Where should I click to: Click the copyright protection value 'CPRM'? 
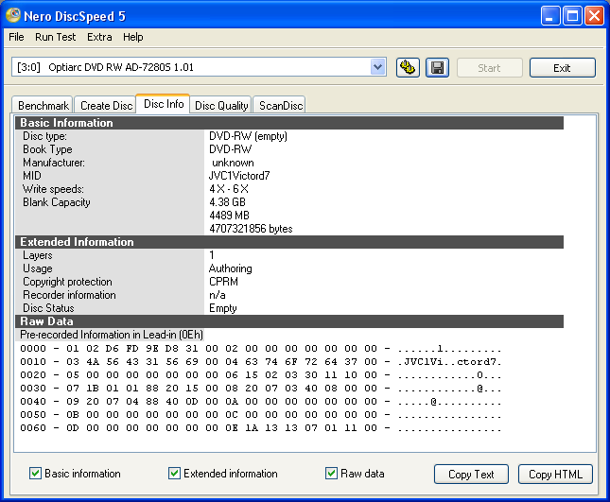point(223,282)
